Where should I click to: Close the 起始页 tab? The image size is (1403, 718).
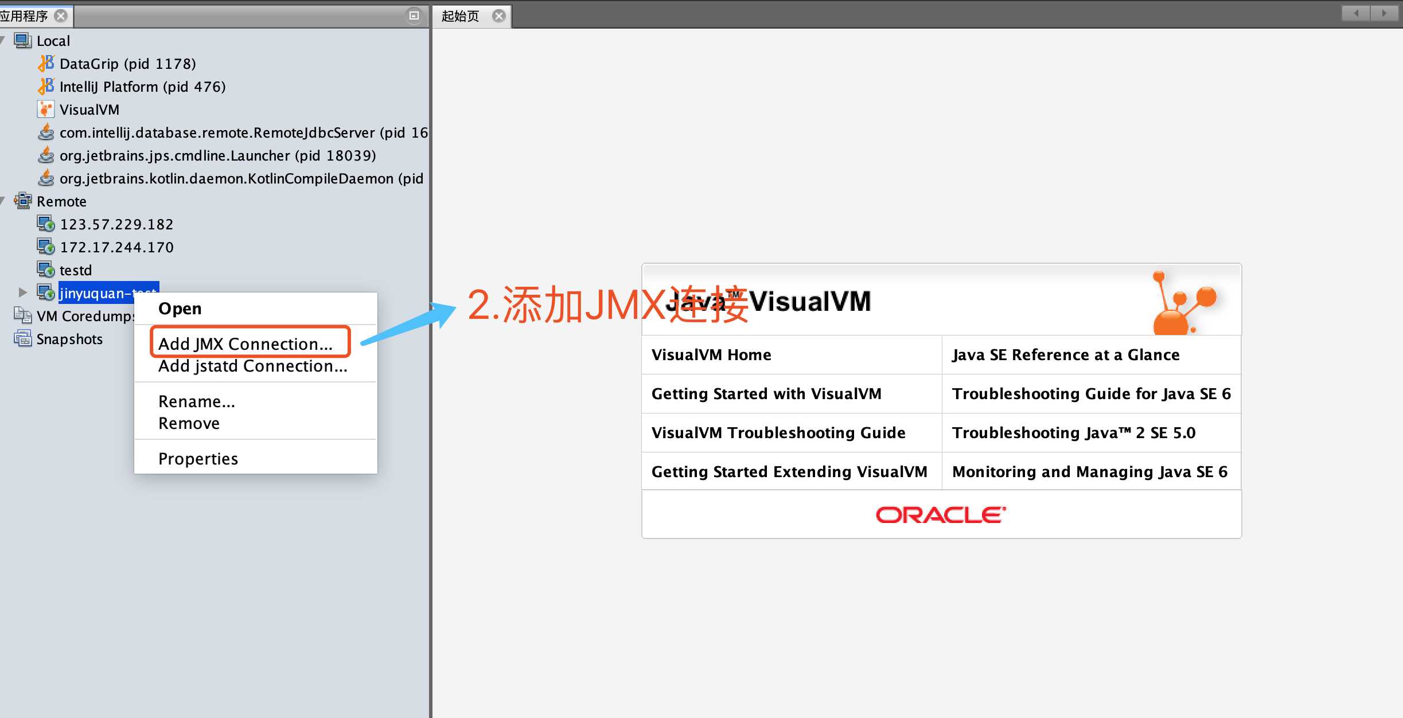point(499,16)
